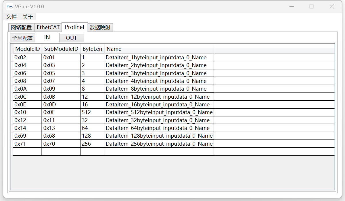Click name DataItem_256byteinput_inputdata_0_Name
Screen dimensions: 345x201
pos(159,144)
